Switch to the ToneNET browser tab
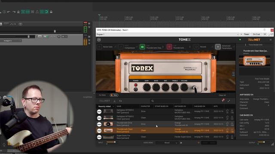 (104, 101)
